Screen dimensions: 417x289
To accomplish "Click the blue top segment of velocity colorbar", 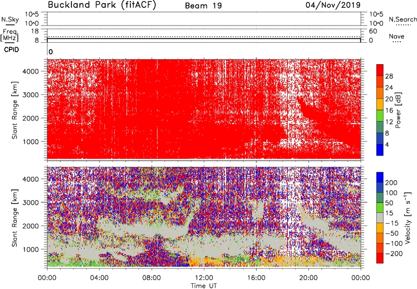I will (x=380, y=177).
